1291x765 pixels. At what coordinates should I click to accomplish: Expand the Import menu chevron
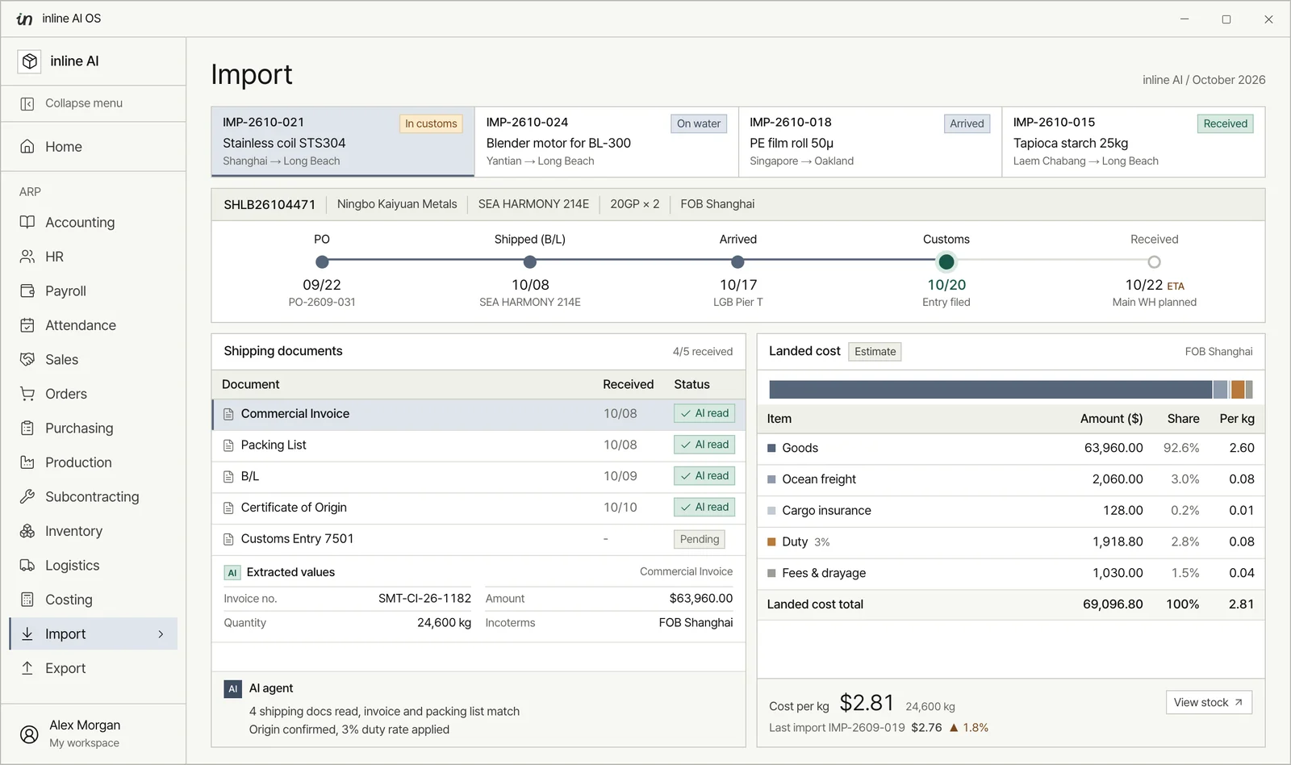click(161, 634)
